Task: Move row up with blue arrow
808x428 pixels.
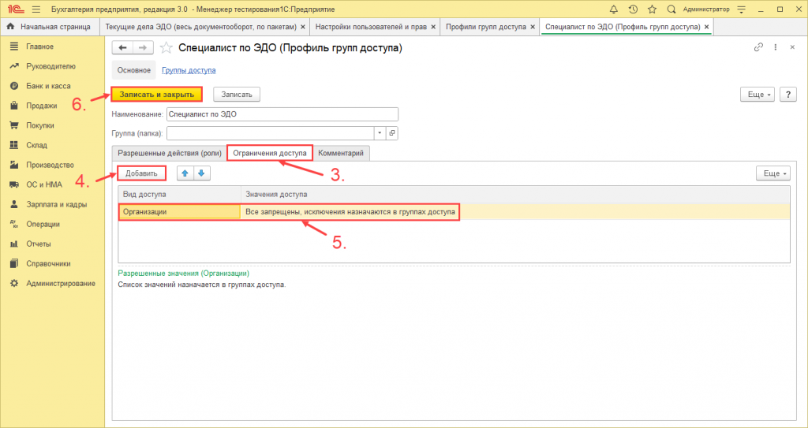Action: pos(185,173)
